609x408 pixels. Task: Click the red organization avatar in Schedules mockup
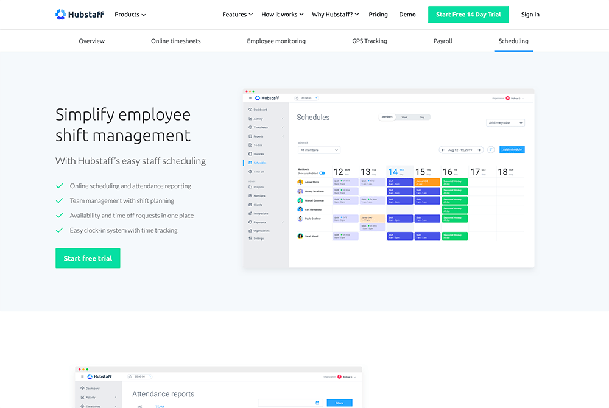pyautogui.click(x=508, y=98)
